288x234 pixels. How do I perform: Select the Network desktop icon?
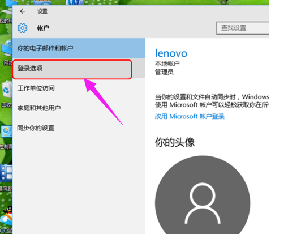point(6,50)
